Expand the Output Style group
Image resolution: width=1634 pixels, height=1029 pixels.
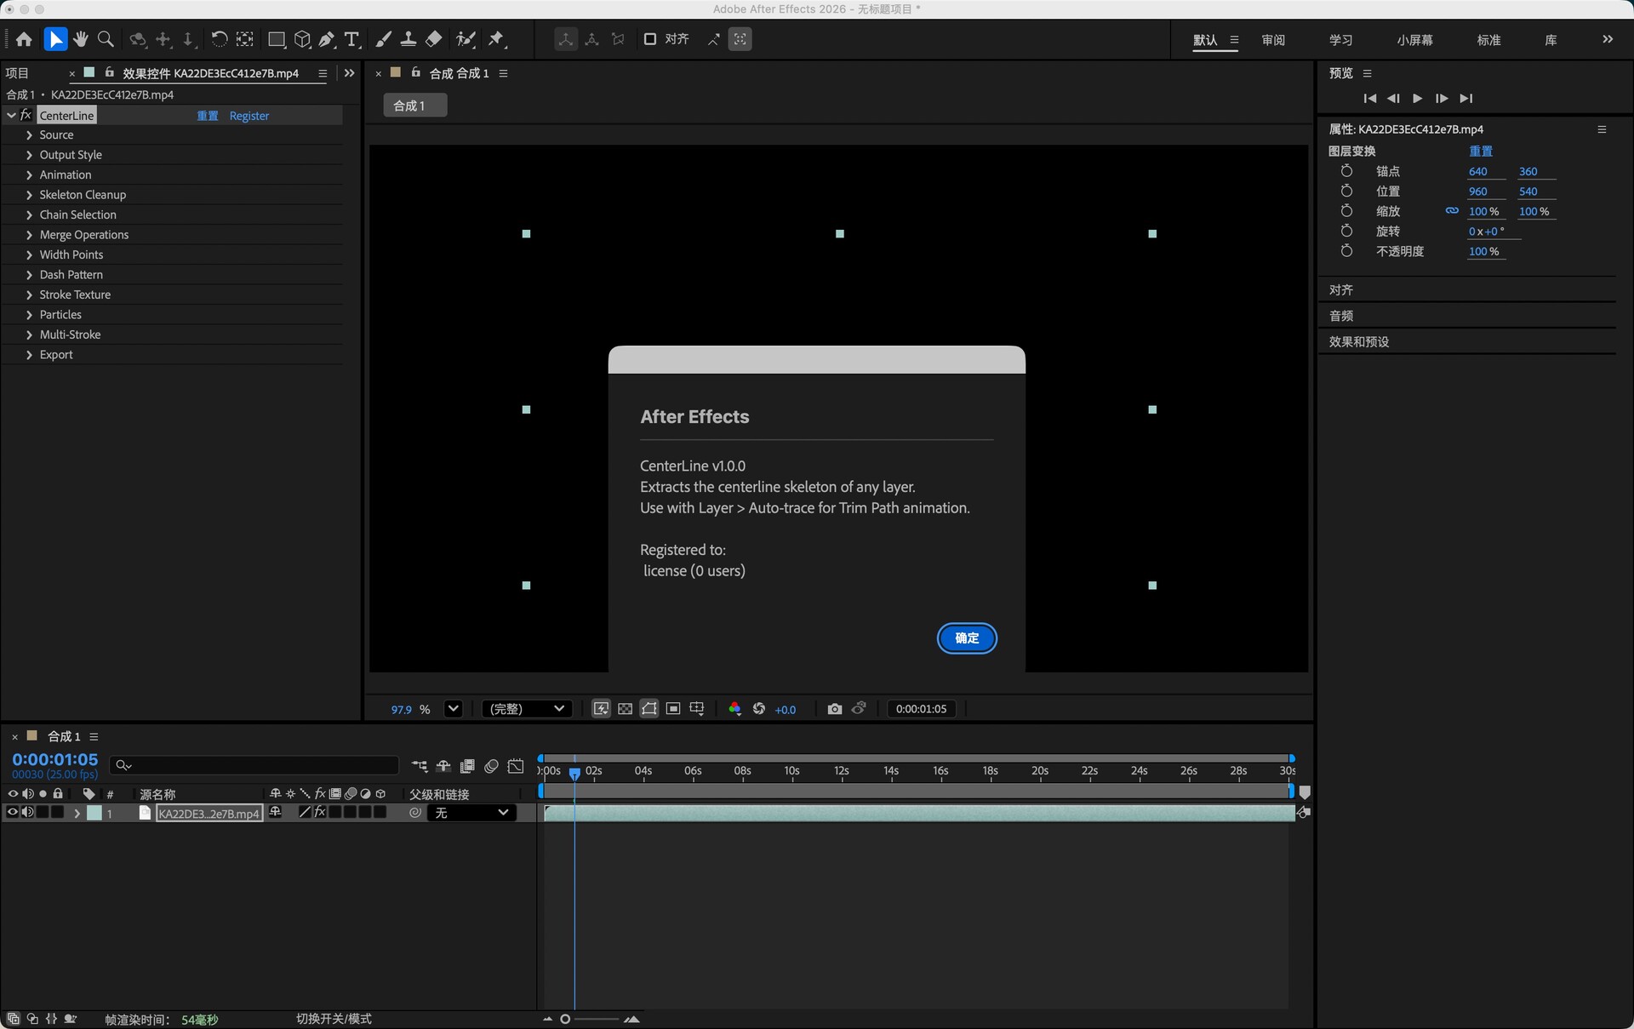(x=30, y=155)
